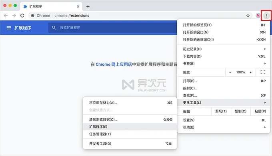The image size is (272, 156).
Task: Expand the 历史记录(H) submenu
Action: 224,49
